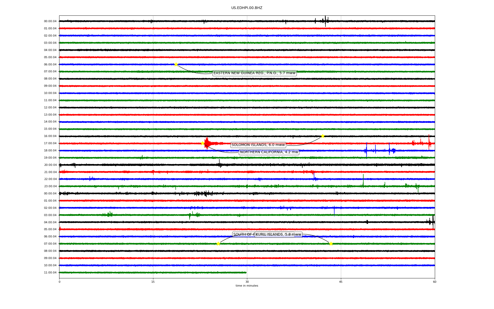Click the 23:00:04 row time label

[x=50, y=186]
